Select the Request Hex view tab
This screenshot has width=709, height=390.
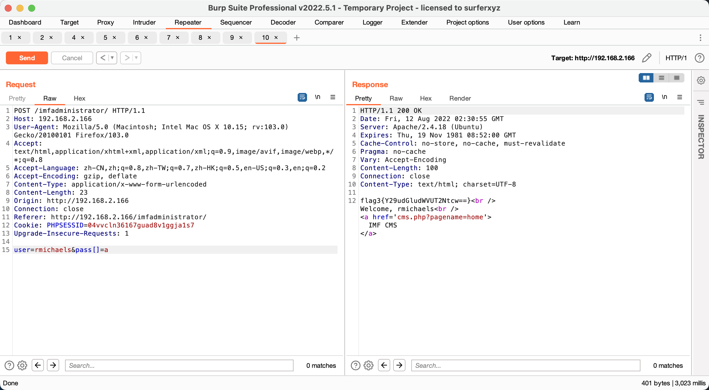[79, 99]
